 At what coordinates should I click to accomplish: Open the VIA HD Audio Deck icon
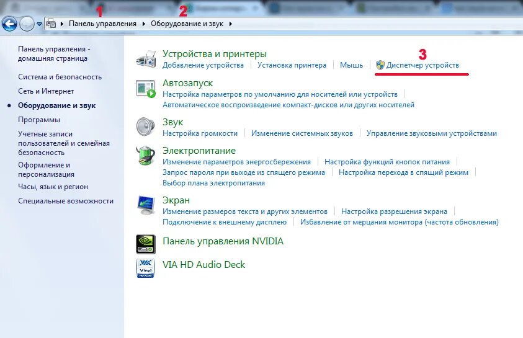point(145,268)
